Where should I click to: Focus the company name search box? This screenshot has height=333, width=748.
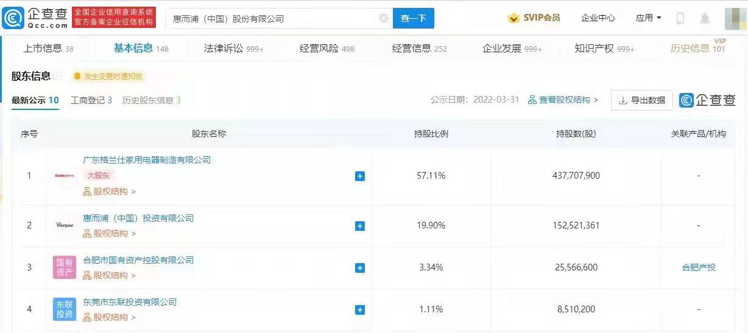278,18
